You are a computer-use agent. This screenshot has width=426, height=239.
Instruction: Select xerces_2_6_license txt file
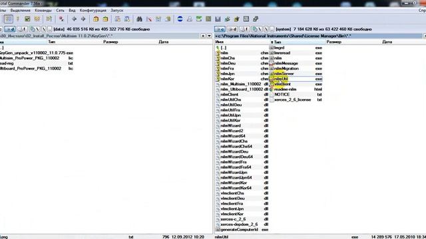click(296, 100)
